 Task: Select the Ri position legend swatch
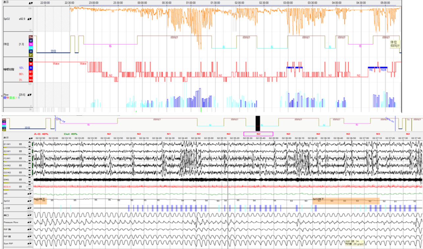(31, 44)
